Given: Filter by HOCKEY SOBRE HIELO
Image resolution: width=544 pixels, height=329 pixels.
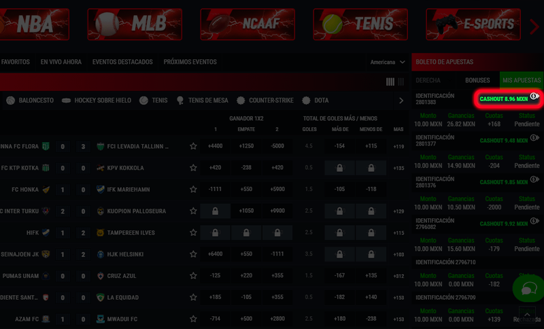Looking at the screenshot, I should (x=97, y=101).
